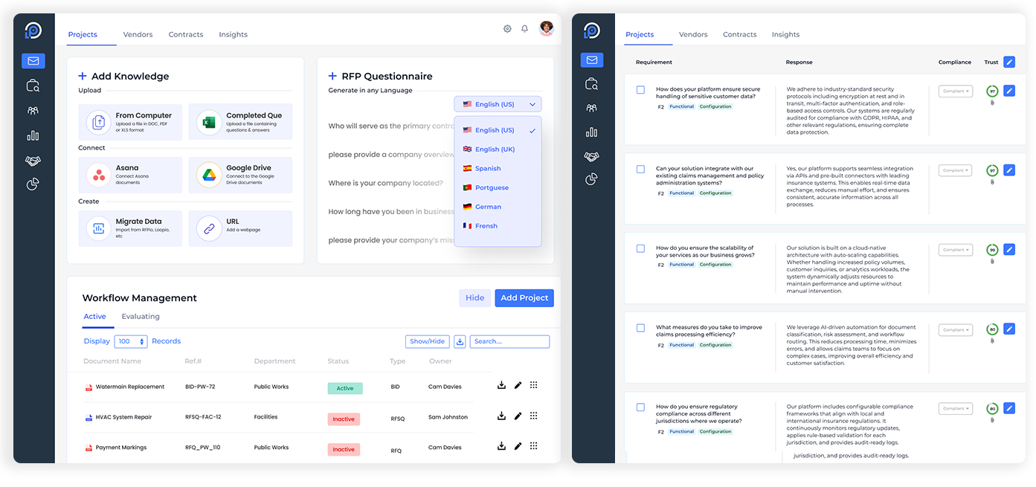Click the Google Drive connect card

240,175
